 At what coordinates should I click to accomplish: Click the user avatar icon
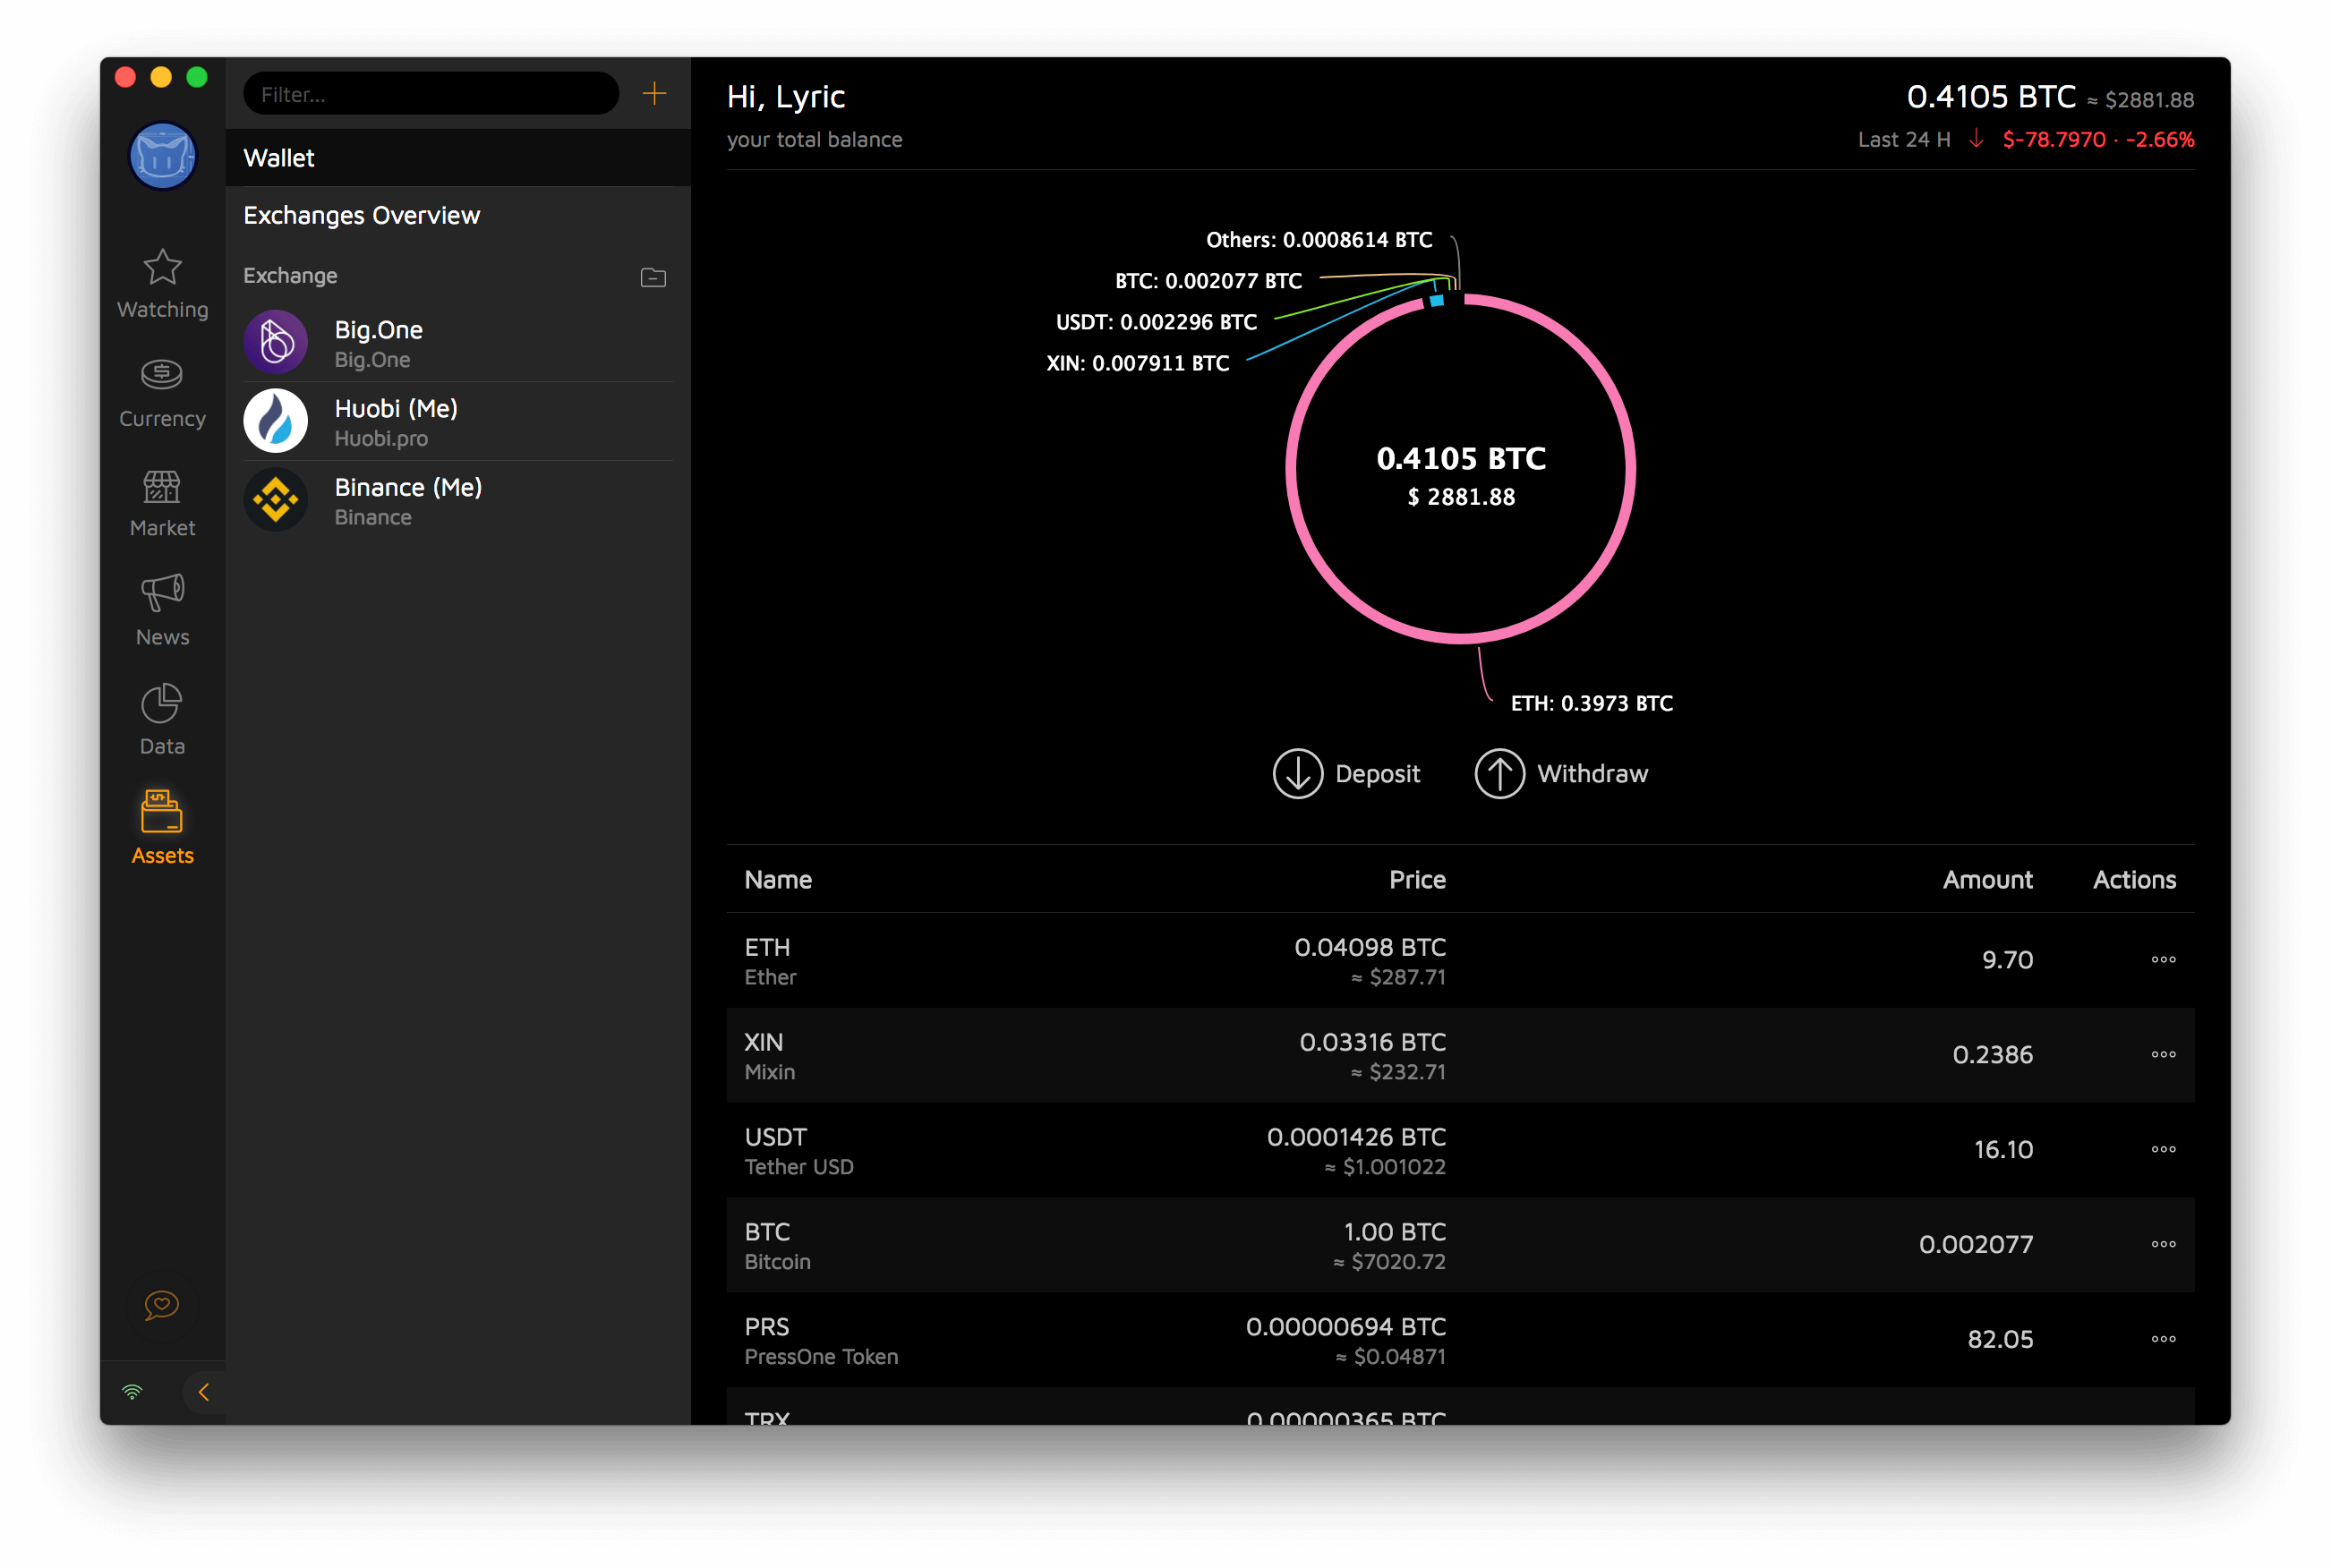coord(162,156)
